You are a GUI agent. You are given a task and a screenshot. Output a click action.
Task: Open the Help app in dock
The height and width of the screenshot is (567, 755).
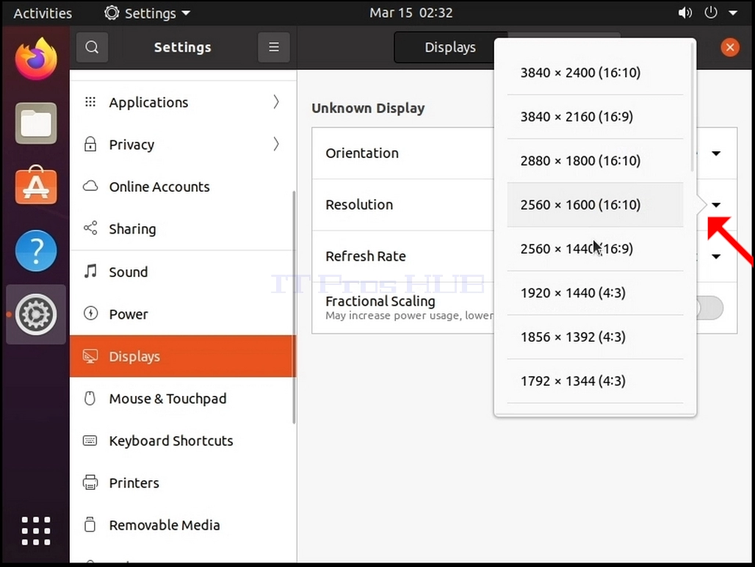click(x=36, y=250)
